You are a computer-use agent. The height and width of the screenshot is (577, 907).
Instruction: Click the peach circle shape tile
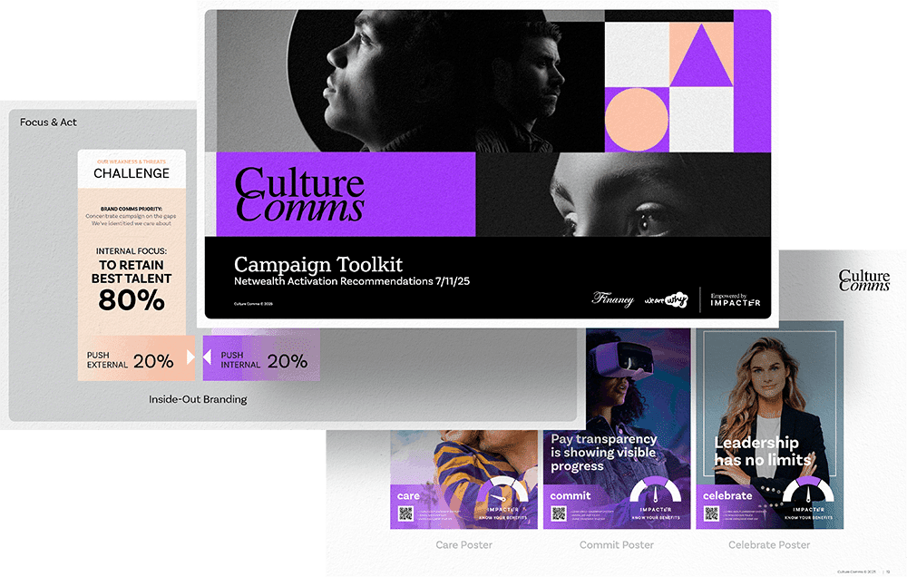[637, 120]
